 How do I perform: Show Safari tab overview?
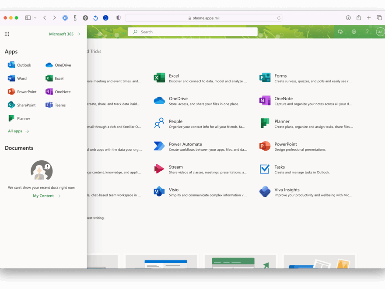[x=379, y=18]
